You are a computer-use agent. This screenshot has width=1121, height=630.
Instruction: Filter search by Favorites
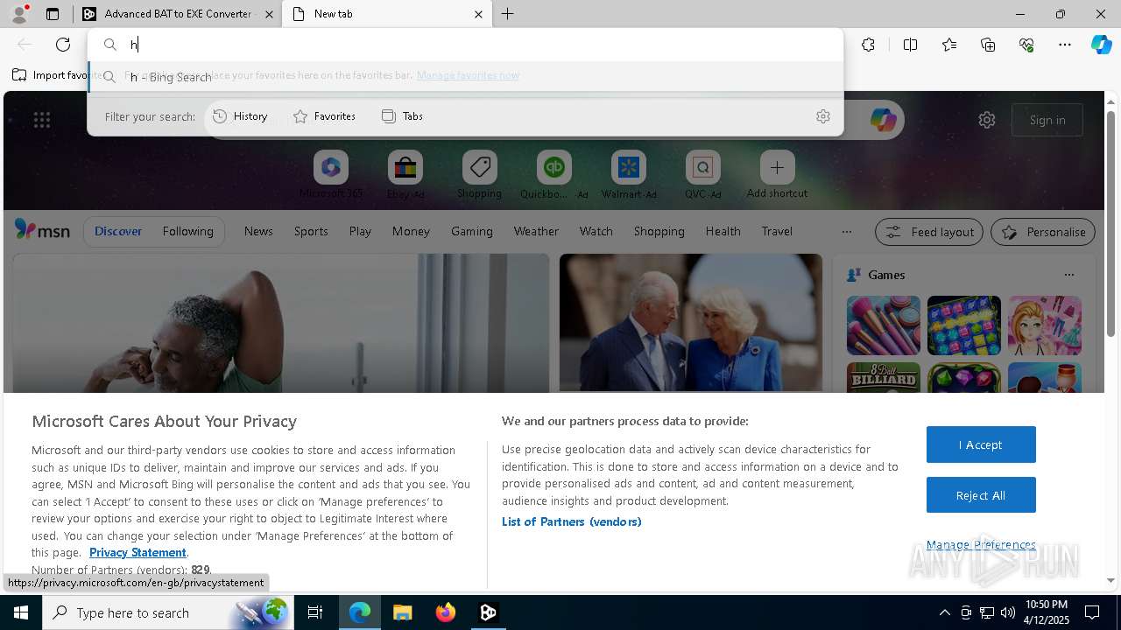point(325,116)
